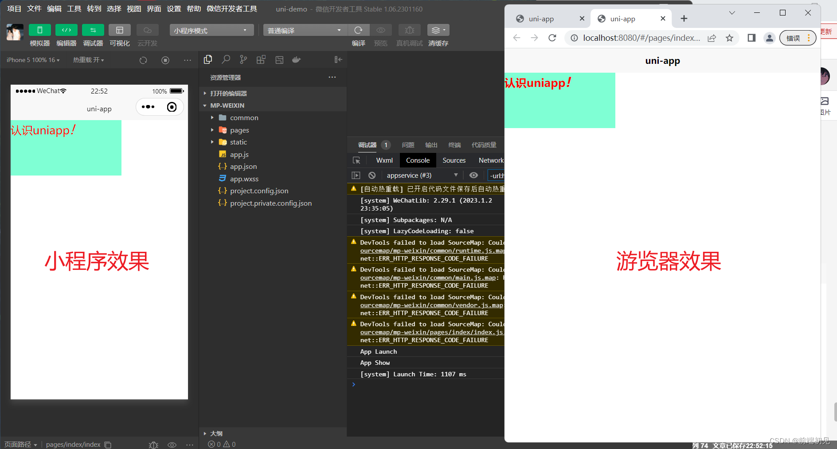Viewport: 837px width, 449px height.
Task: Open simulator more options ellipsis
Action: [x=188, y=60]
